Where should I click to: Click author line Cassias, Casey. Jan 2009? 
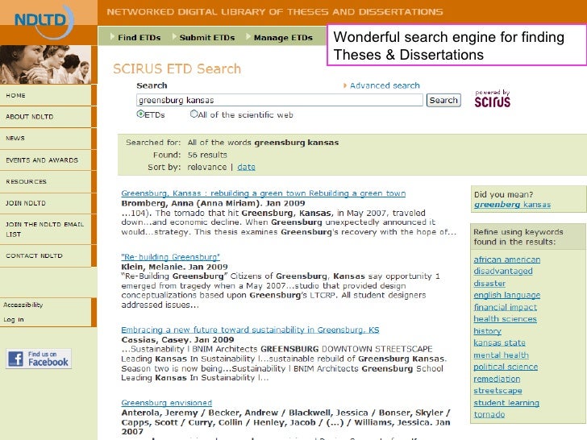pyautogui.click(x=177, y=340)
